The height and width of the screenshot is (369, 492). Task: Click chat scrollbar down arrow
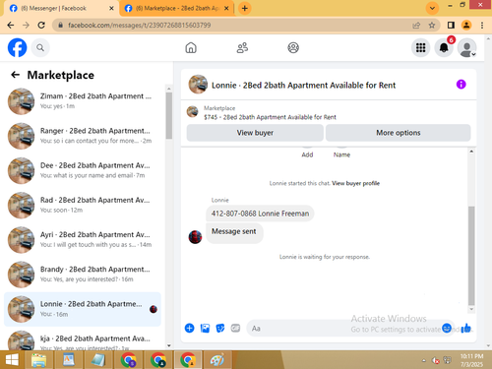click(x=471, y=309)
